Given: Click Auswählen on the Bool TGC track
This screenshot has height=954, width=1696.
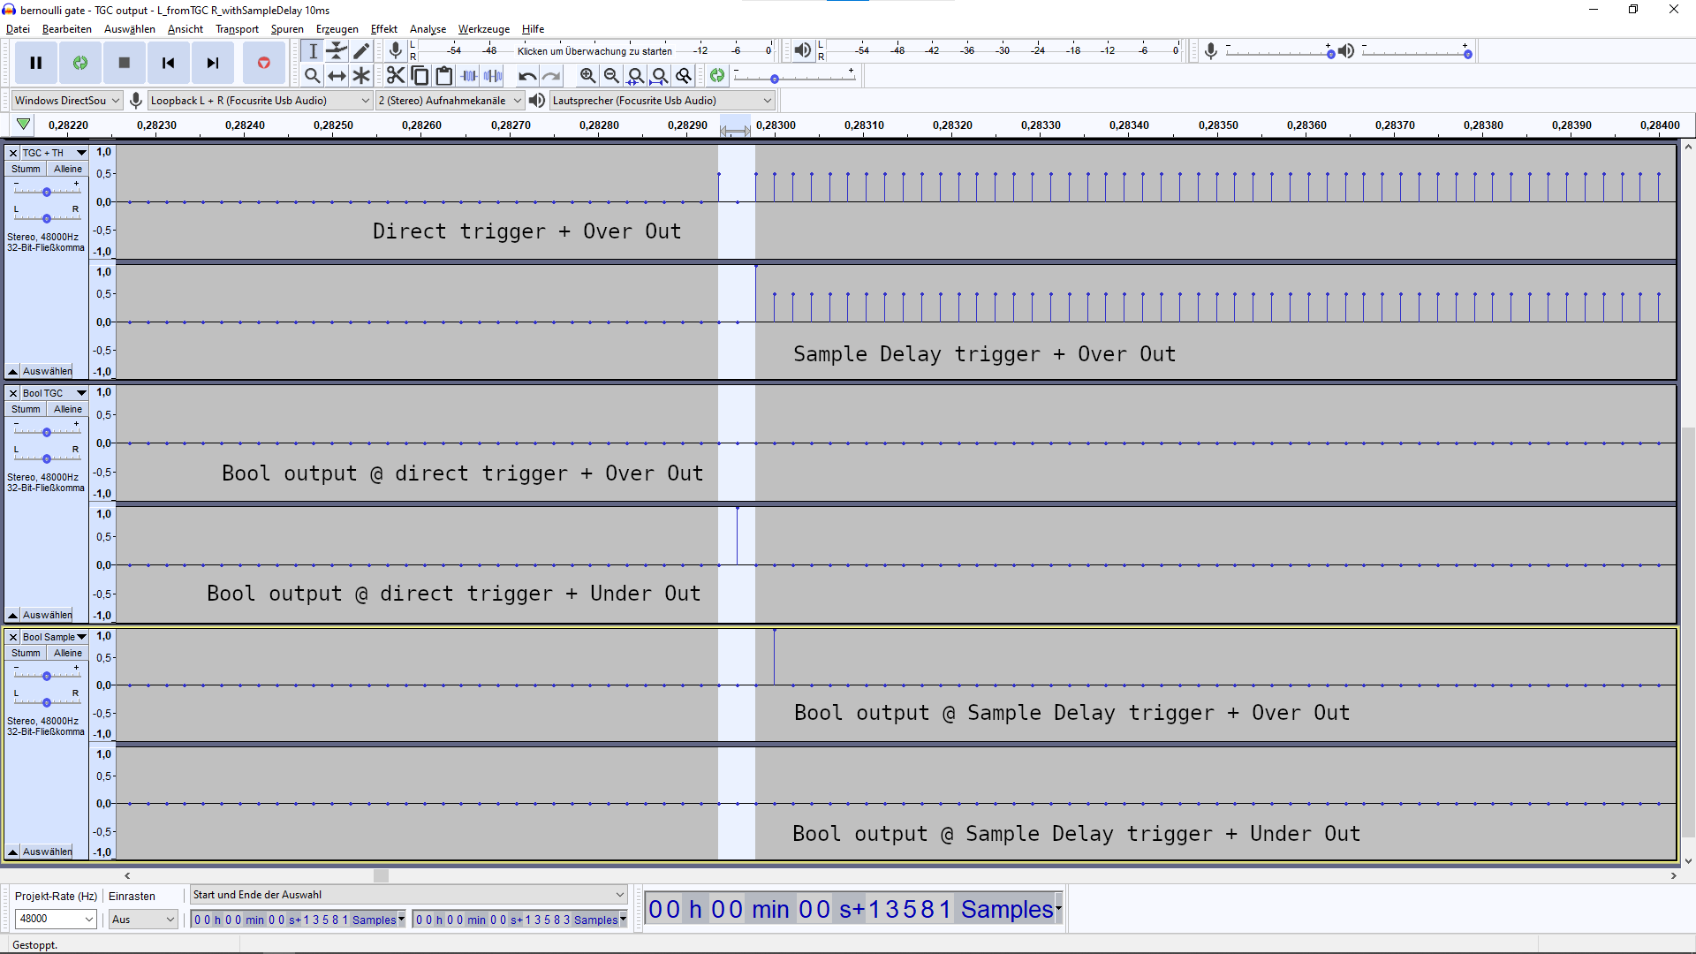Looking at the screenshot, I should coord(47,615).
